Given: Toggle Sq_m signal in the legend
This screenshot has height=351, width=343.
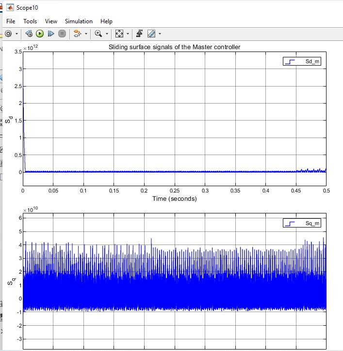Looking at the screenshot, I should [302, 223].
